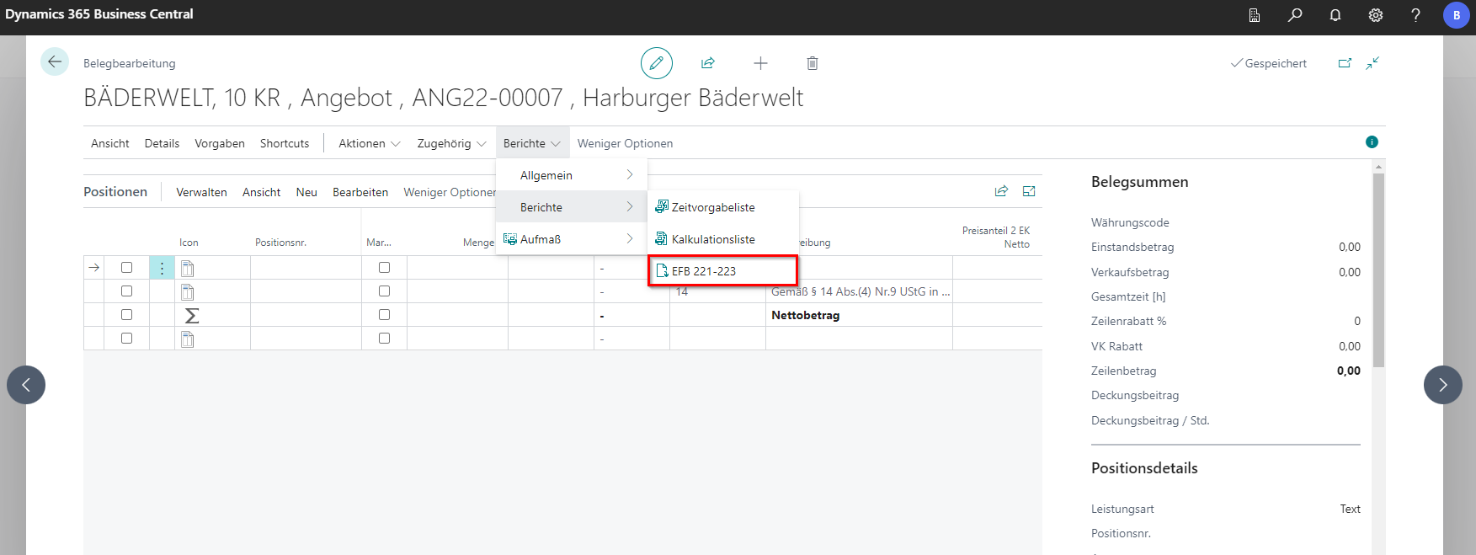Expand the Allgemein submenu
Image resolution: width=1476 pixels, height=555 pixels.
coord(573,175)
